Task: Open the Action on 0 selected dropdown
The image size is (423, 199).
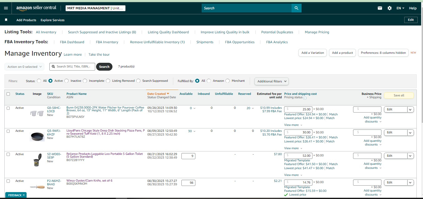Action: (24, 67)
